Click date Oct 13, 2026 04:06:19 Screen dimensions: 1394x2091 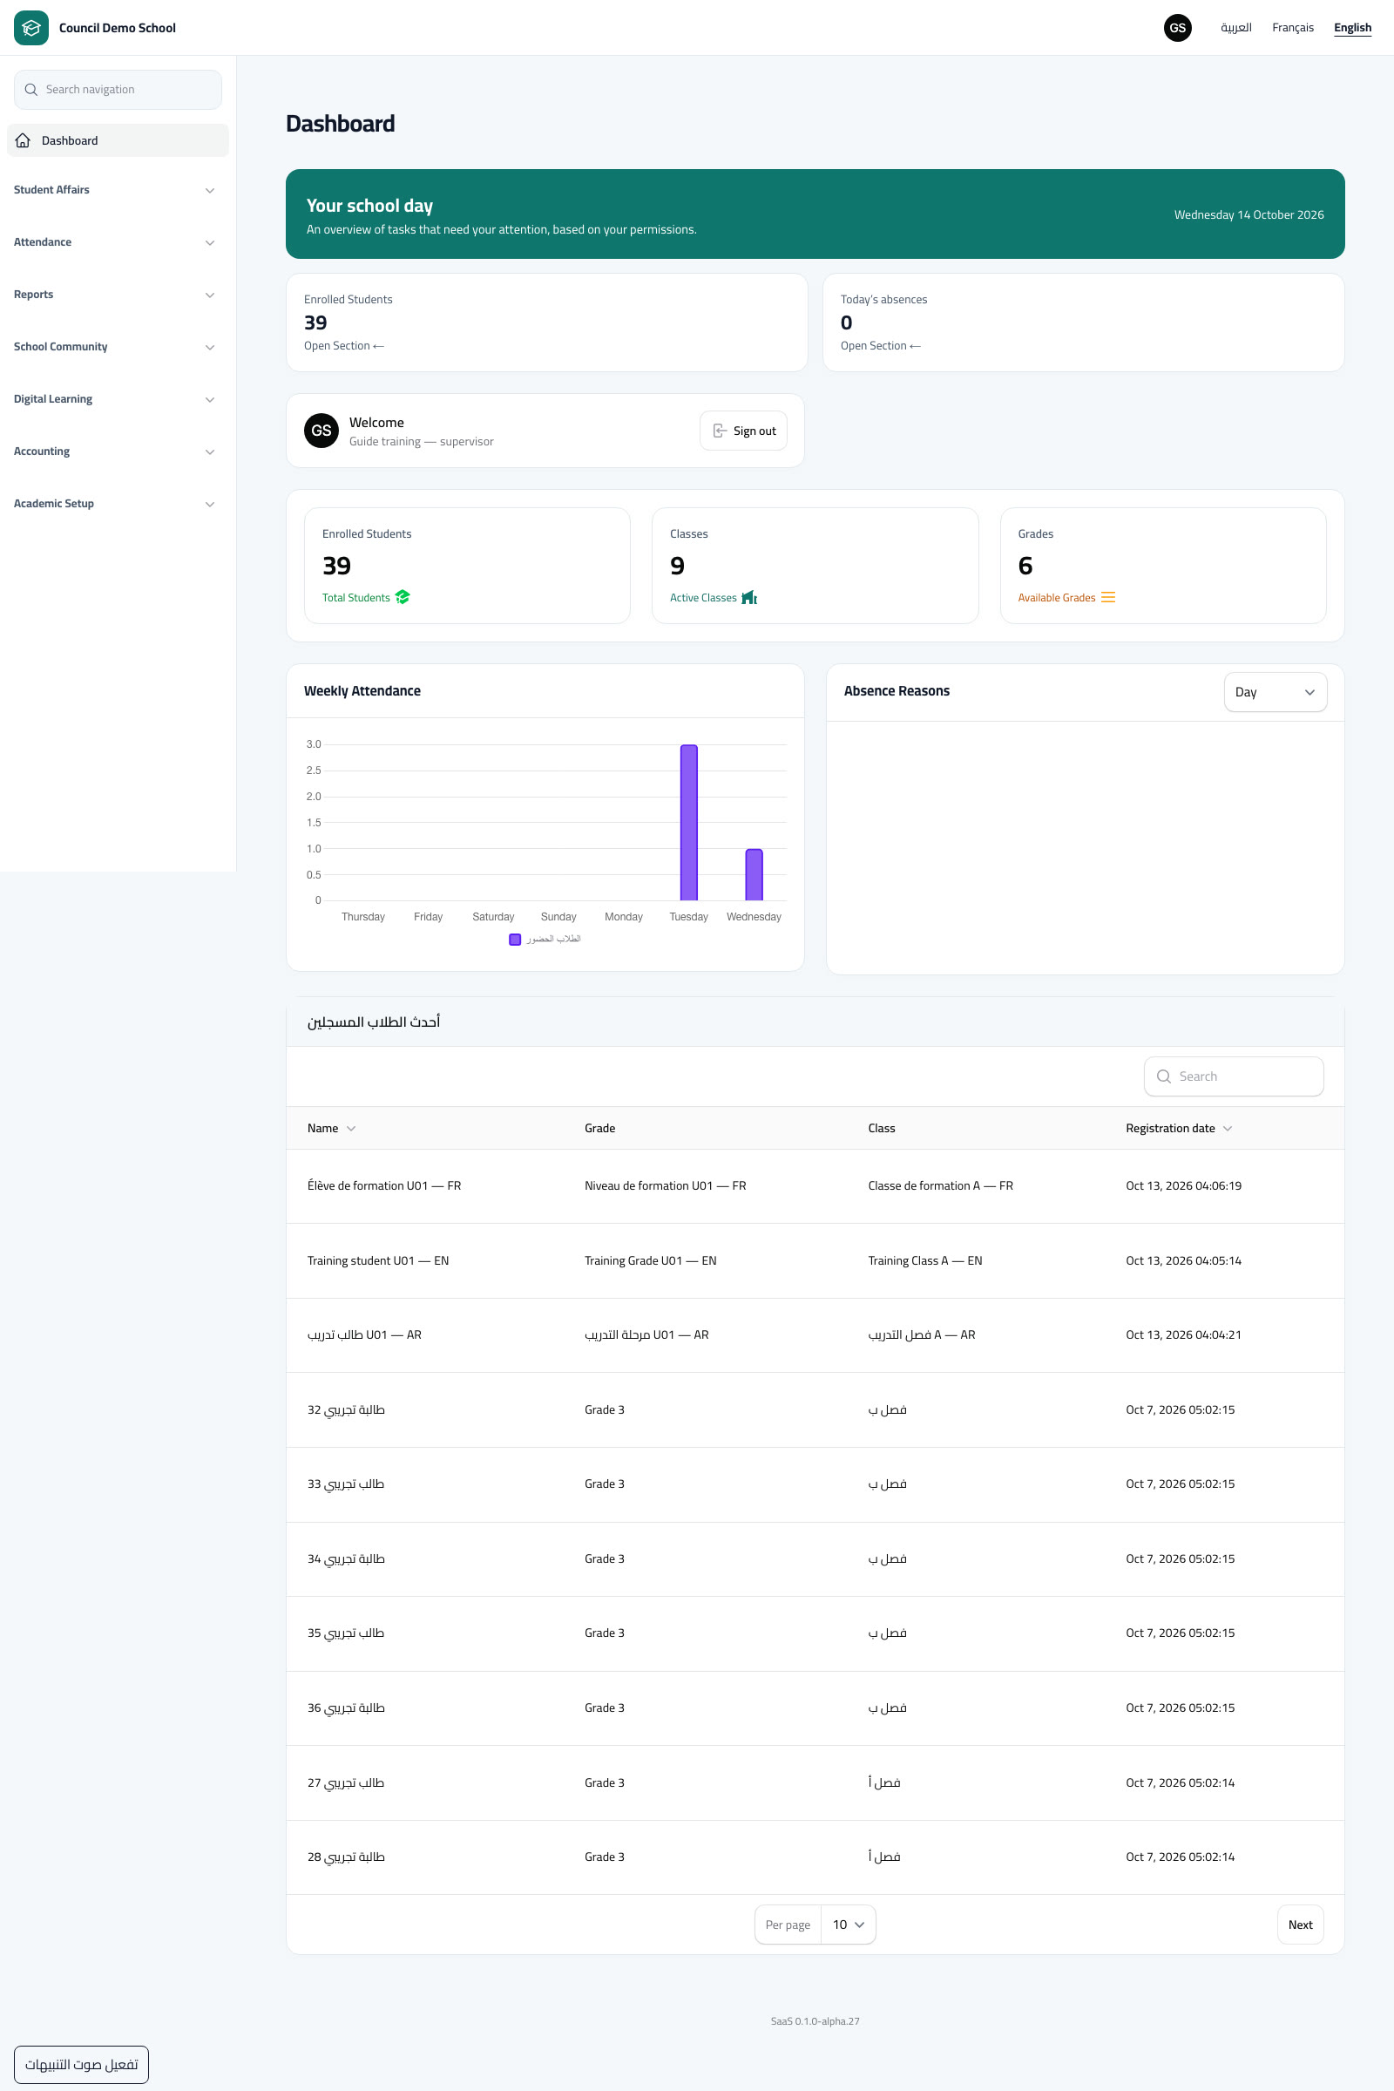pos(1183,1185)
